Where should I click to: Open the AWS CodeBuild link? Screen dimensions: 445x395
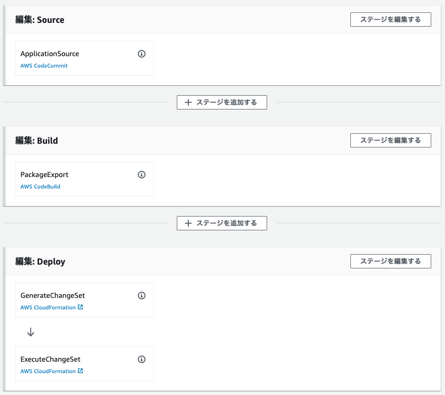coord(40,187)
